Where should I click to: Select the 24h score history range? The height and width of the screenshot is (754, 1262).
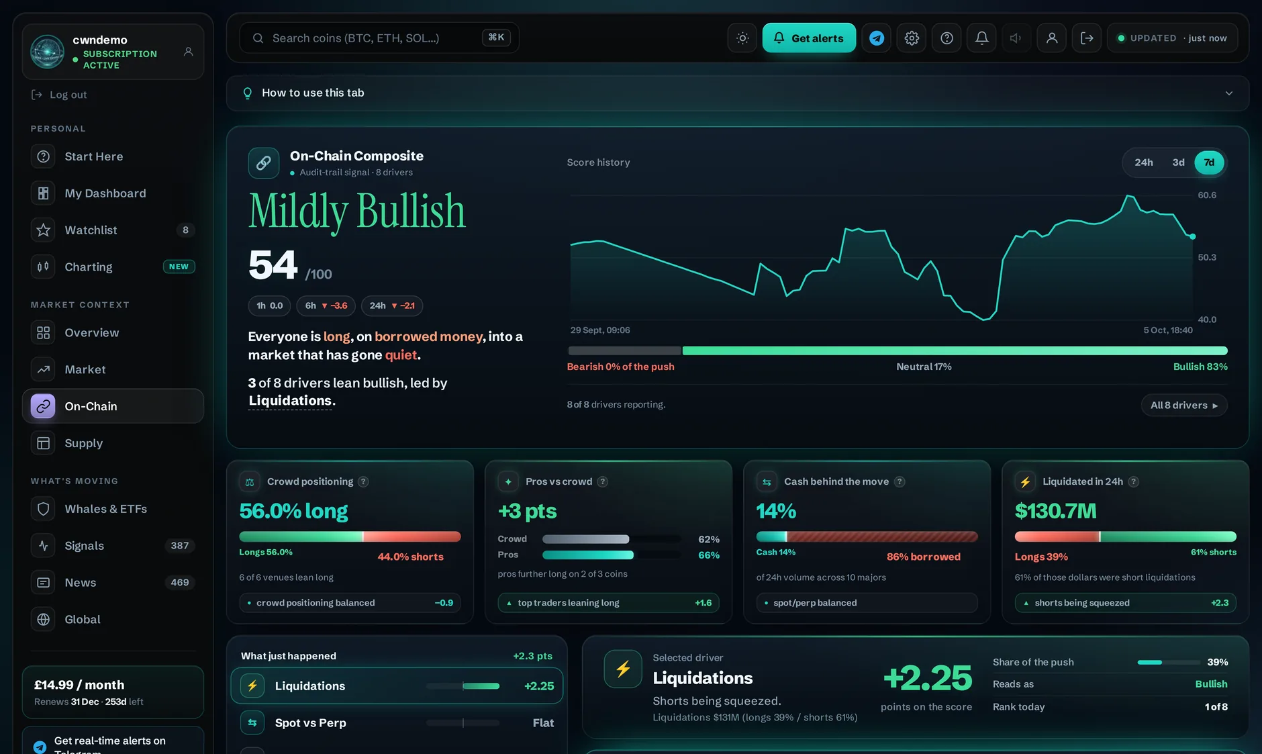pyautogui.click(x=1144, y=162)
